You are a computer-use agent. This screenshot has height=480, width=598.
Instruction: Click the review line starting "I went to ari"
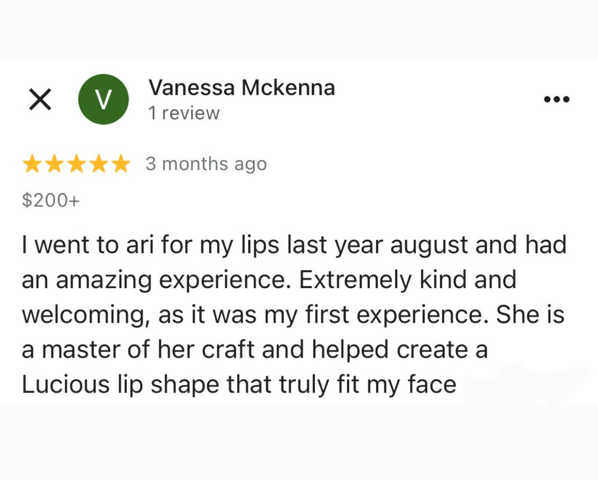[294, 245]
